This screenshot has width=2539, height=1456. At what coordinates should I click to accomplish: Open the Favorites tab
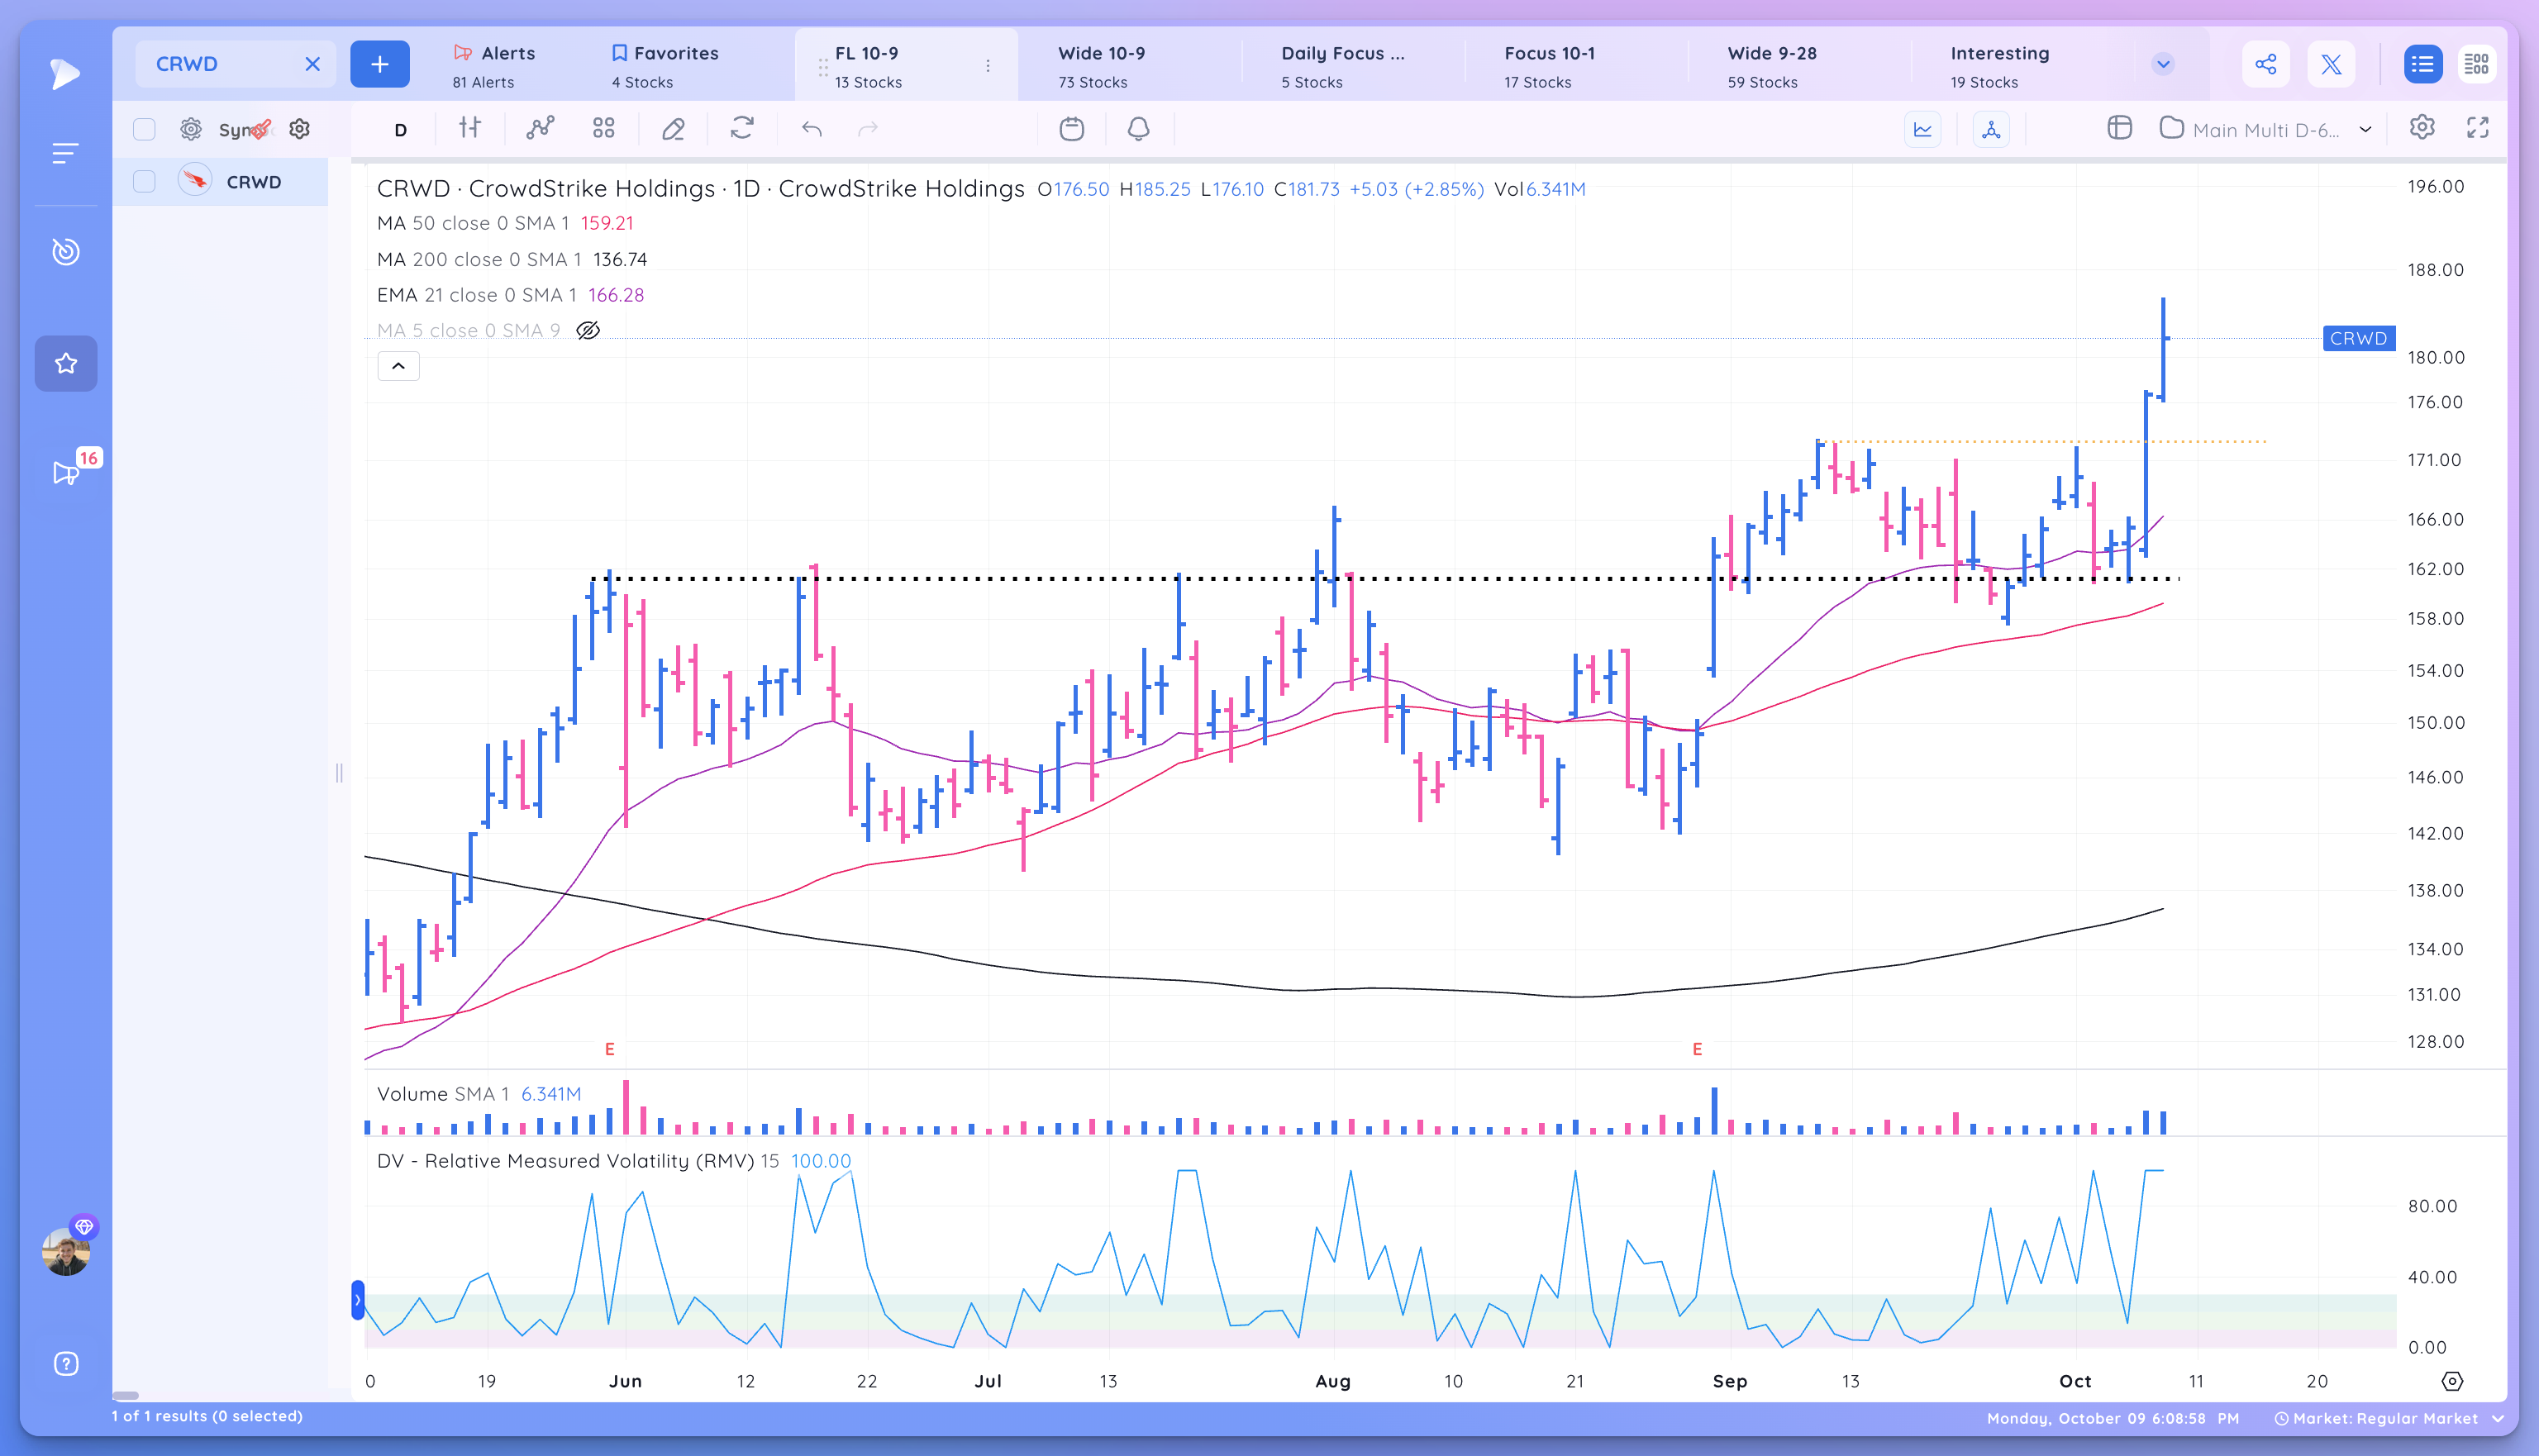(665, 66)
